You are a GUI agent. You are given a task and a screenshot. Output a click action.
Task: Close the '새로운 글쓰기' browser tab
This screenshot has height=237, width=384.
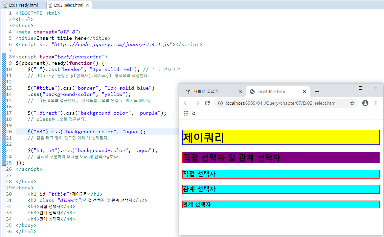pos(240,92)
